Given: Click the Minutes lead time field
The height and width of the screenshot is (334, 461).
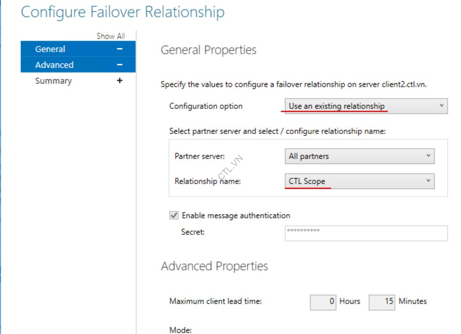Looking at the screenshot, I should point(382,301).
